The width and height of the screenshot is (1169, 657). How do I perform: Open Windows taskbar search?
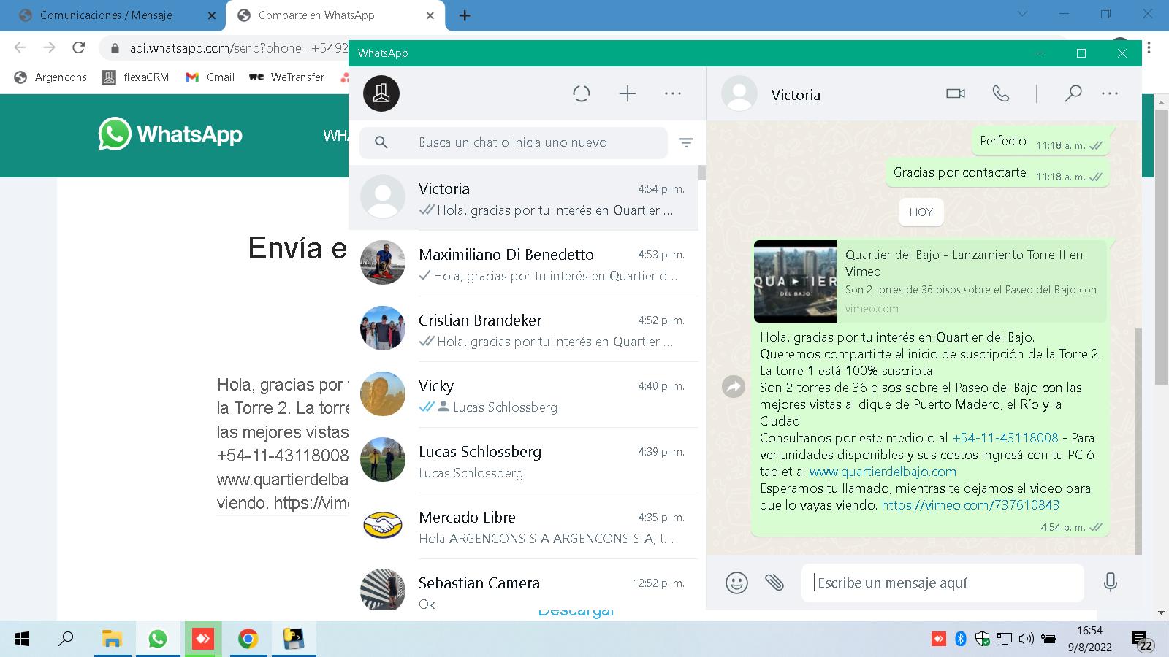[x=66, y=639]
